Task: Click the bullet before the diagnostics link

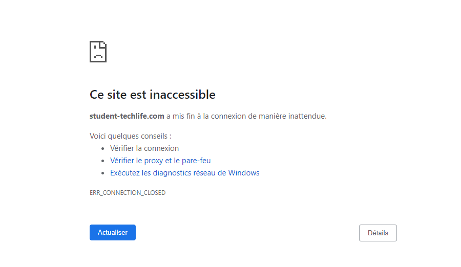Action: pos(103,173)
